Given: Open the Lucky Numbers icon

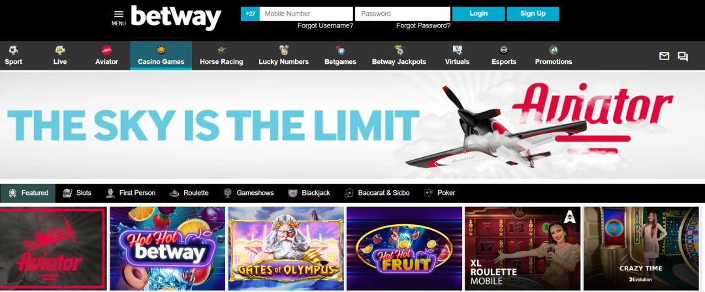Looking at the screenshot, I should [284, 50].
